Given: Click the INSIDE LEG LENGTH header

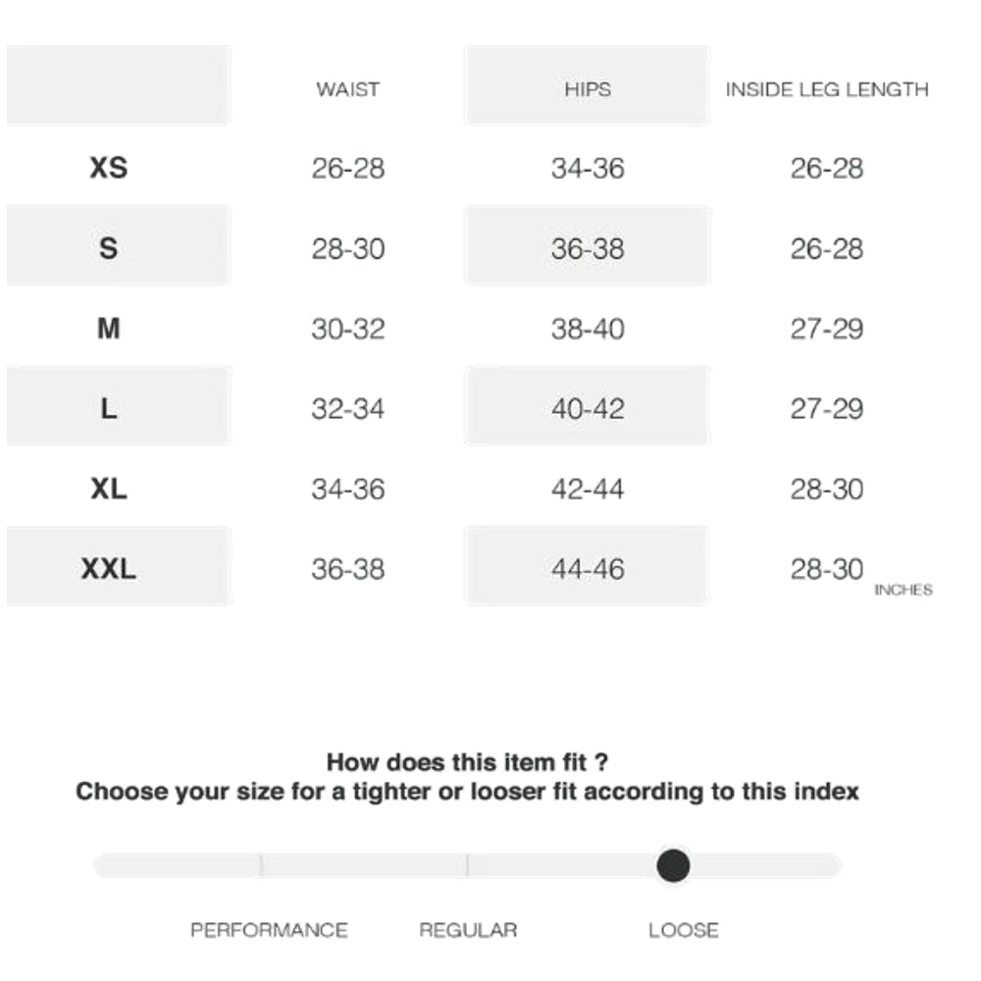Looking at the screenshot, I should (x=826, y=89).
